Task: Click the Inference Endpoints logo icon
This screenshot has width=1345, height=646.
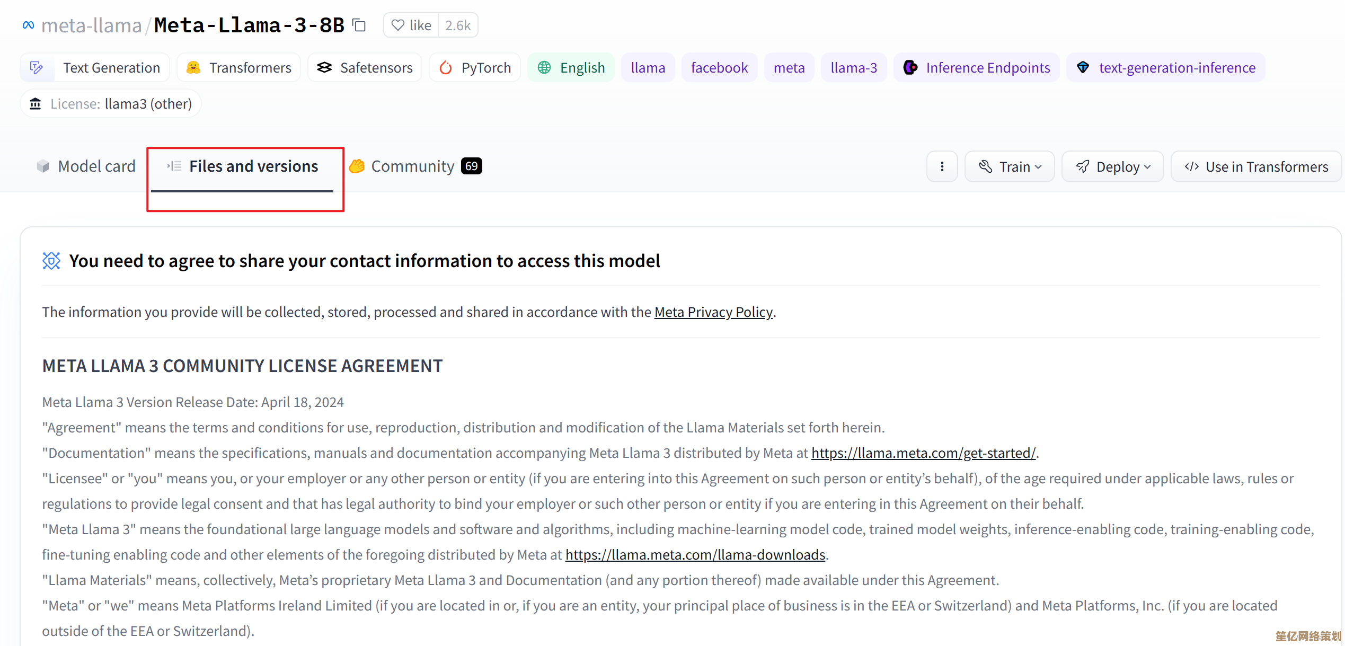Action: click(910, 67)
